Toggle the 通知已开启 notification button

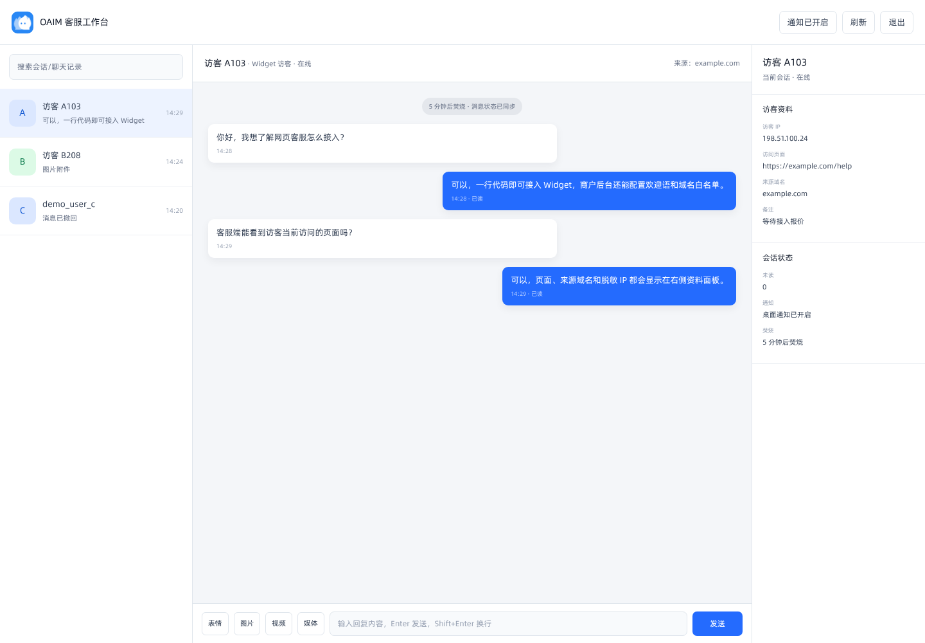[807, 23]
